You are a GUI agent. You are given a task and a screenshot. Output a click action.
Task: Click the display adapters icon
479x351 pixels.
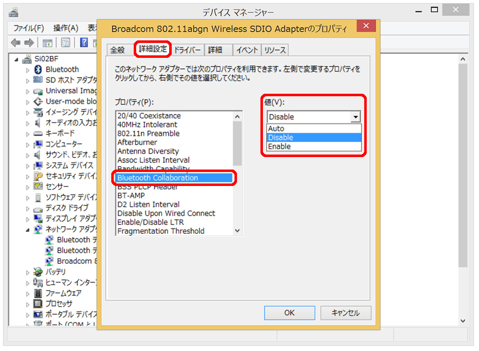38,218
